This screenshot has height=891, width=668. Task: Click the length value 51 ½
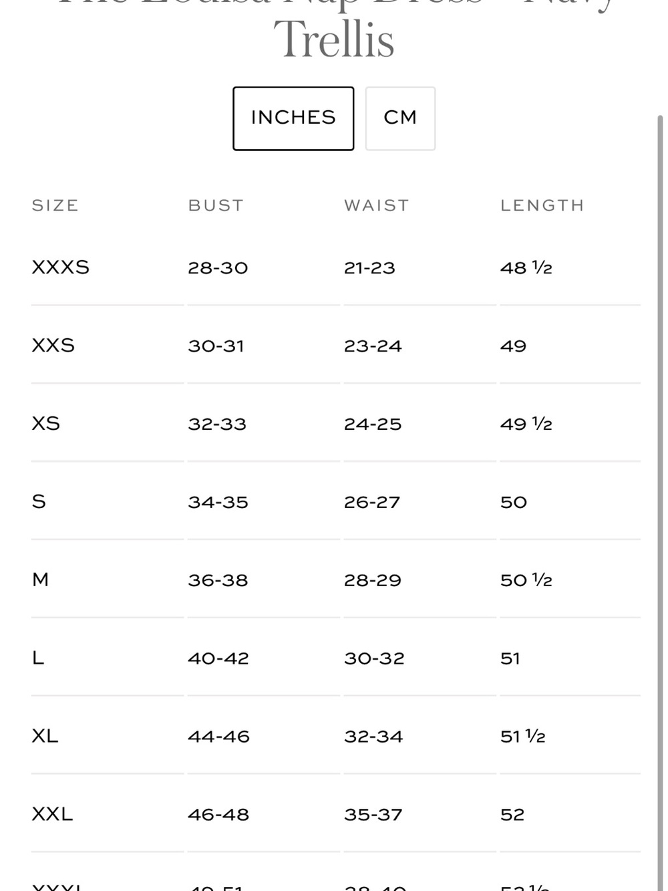[x=523, y=737]
